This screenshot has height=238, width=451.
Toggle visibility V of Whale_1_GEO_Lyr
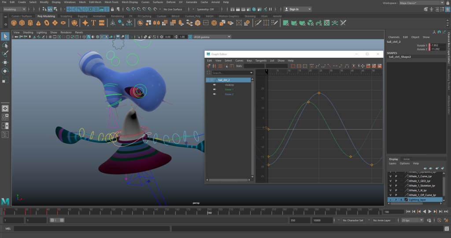click(391, 181)
